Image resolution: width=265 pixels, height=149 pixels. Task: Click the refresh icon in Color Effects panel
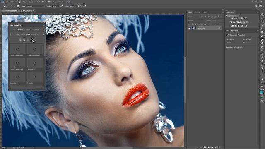click(33, 40)
